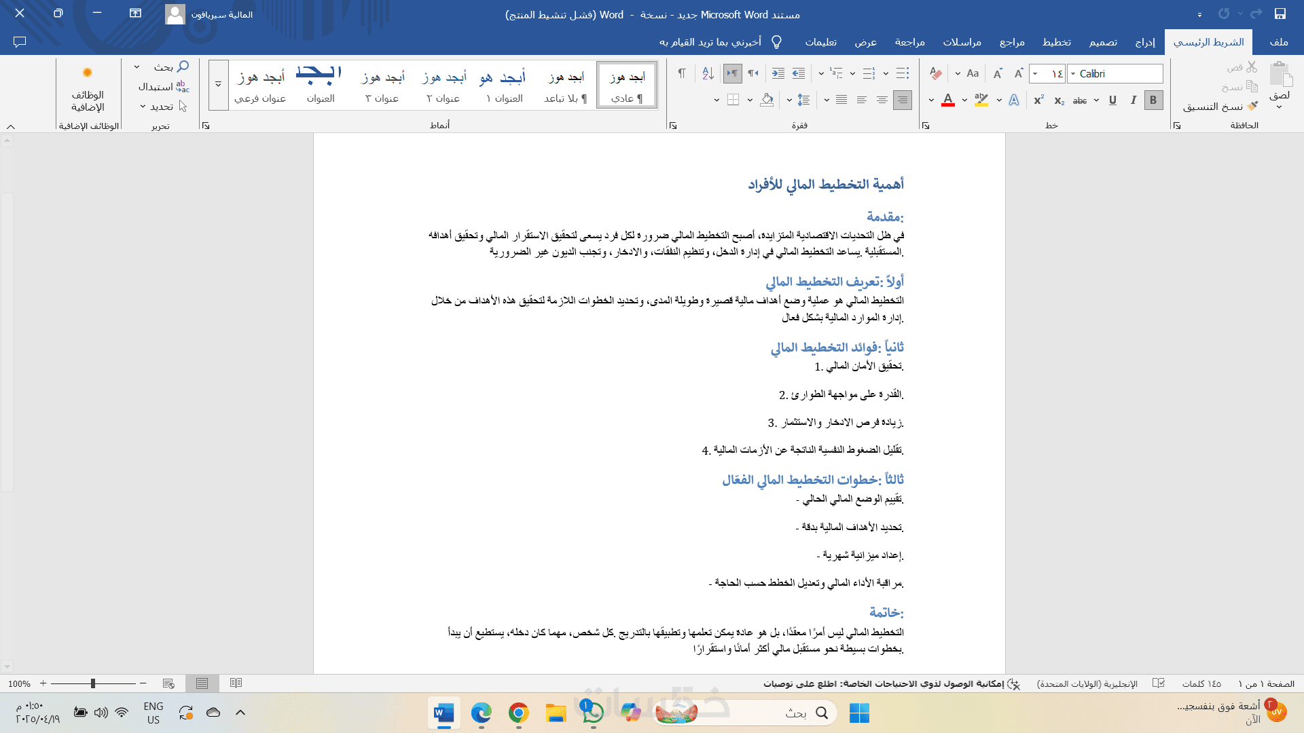Apply Superscript x² formatting

pyautogui.click(x=1038, y=100)
